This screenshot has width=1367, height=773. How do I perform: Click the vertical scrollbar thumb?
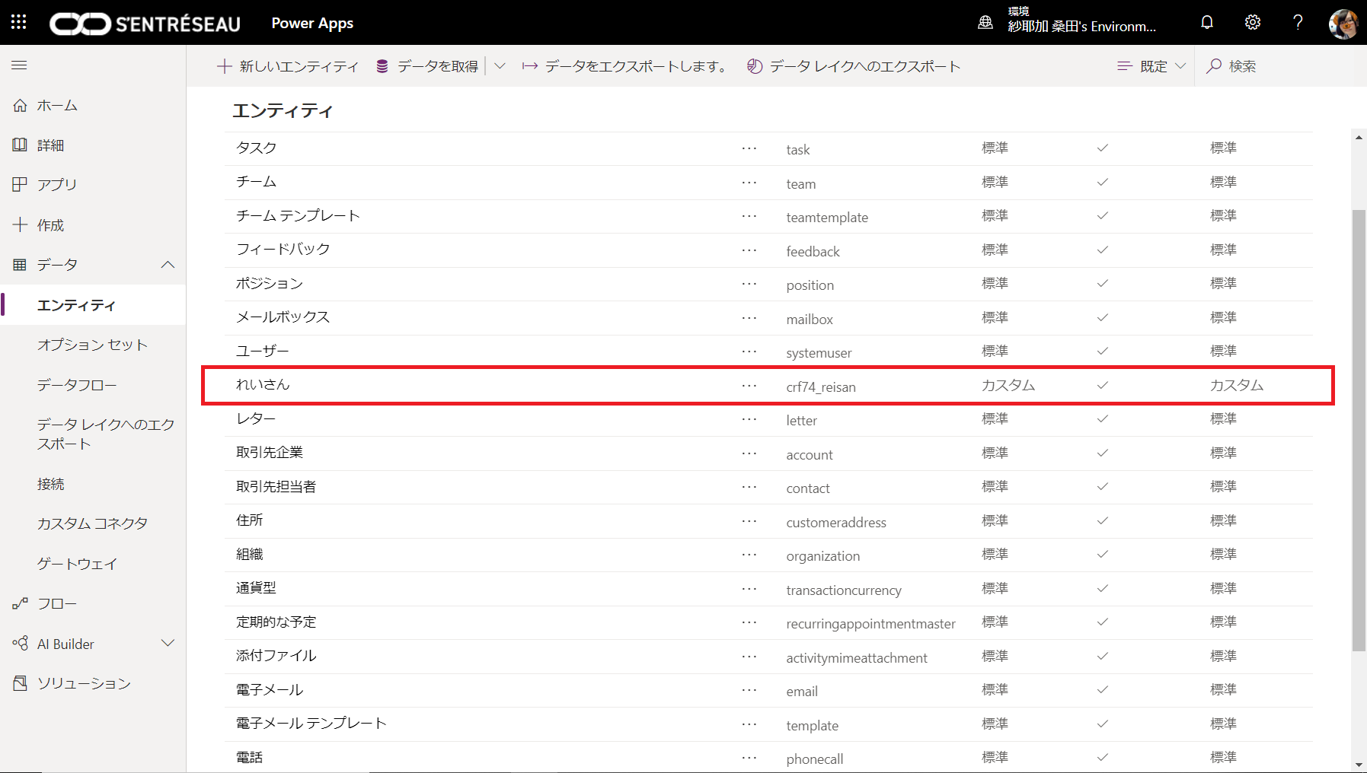pos(1359,430)
